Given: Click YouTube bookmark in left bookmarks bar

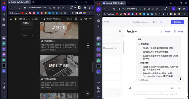Looking at the screenshot, I should click(22, 13).
